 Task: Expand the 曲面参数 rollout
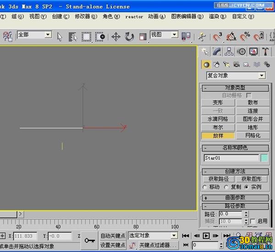pyautogui.click(x=235, y=198)
